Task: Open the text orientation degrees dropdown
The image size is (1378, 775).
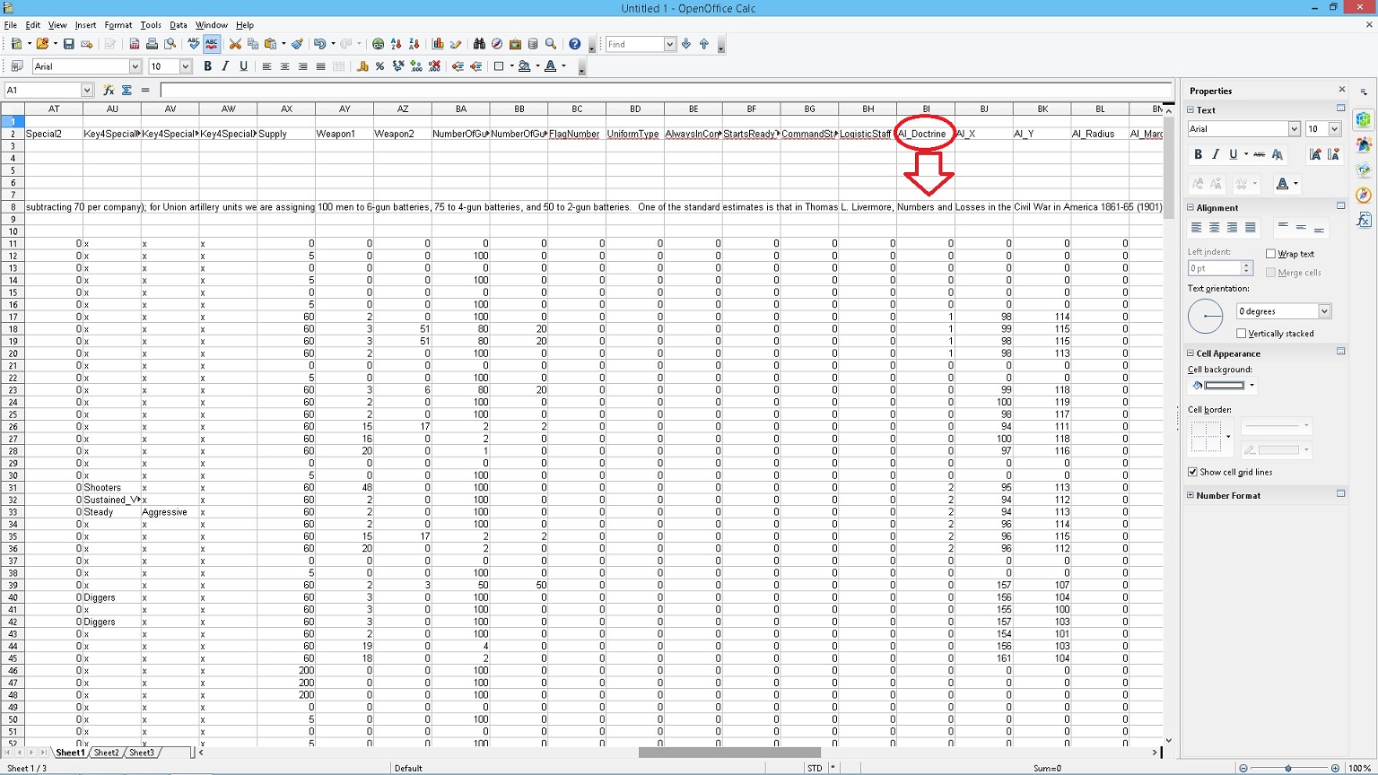Action: coord(1324,311)
